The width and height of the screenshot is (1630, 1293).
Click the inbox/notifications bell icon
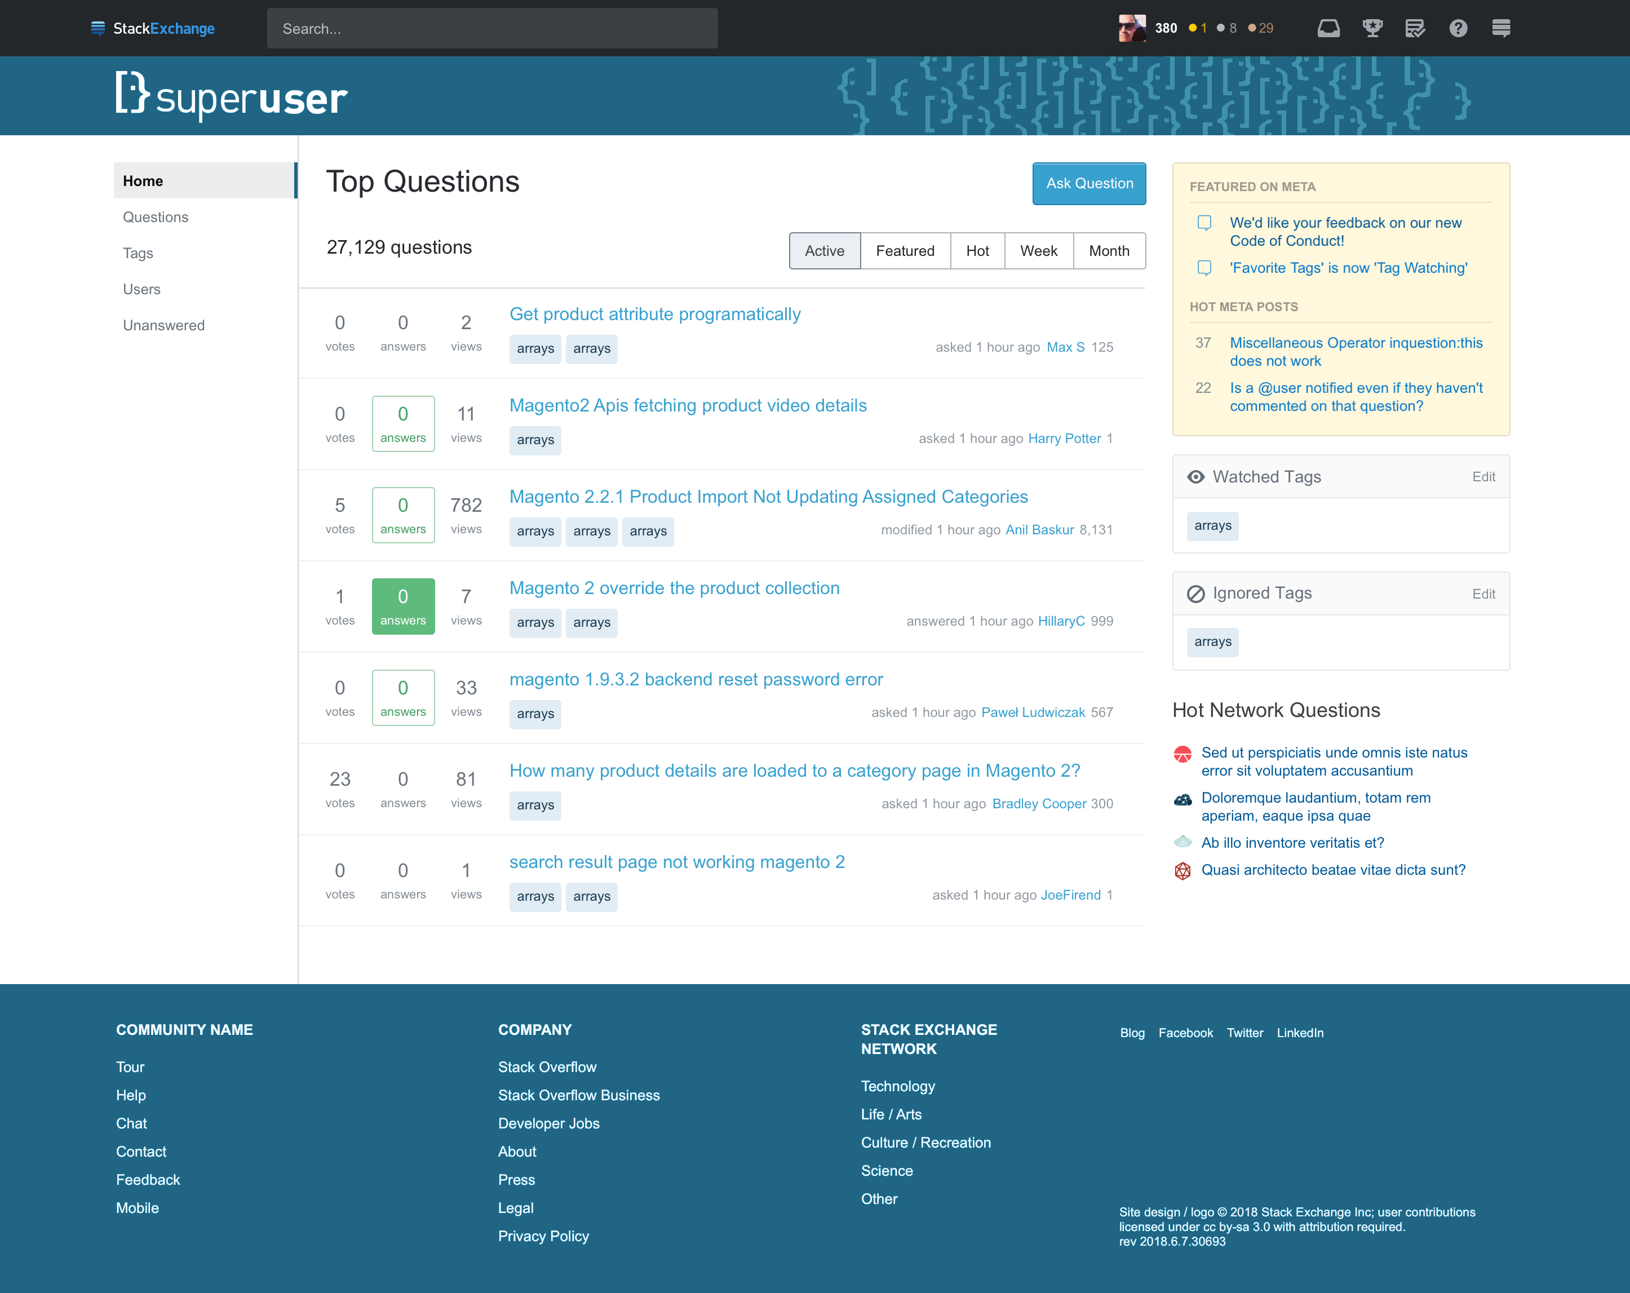point(1327,28)
